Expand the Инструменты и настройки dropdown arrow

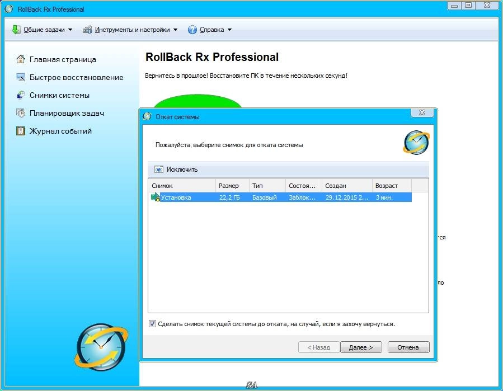coord(176,30)
